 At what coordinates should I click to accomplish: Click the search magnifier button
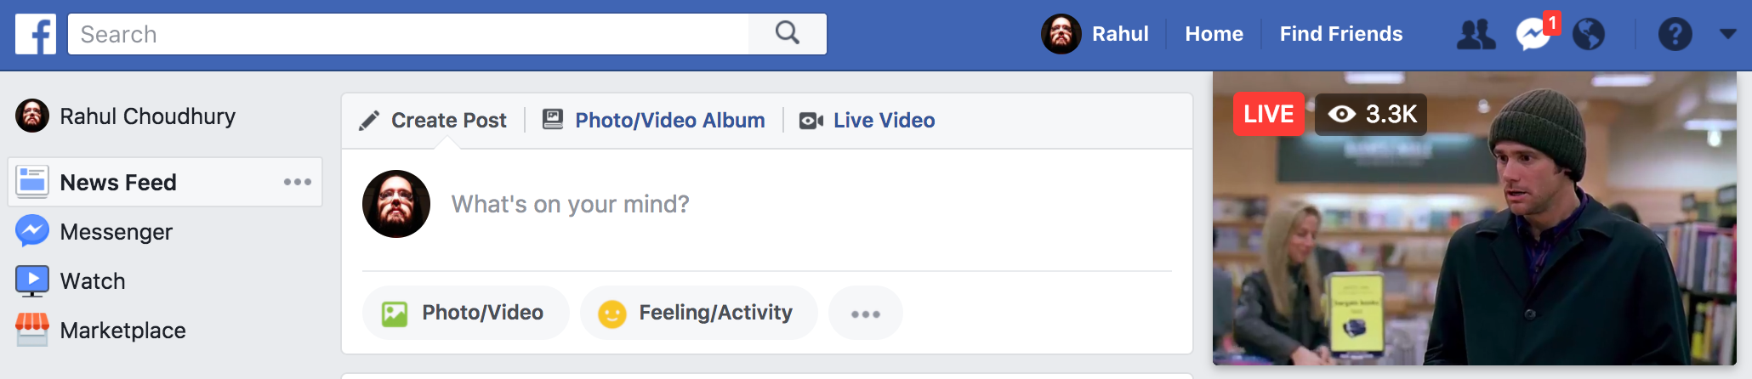[x=788, y=34]
